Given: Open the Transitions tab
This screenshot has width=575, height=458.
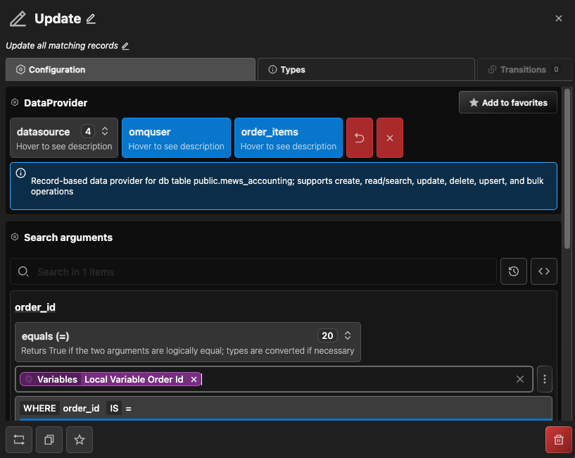Looking at the screenshot, I should pyautogui.click(x=524, y=70).
